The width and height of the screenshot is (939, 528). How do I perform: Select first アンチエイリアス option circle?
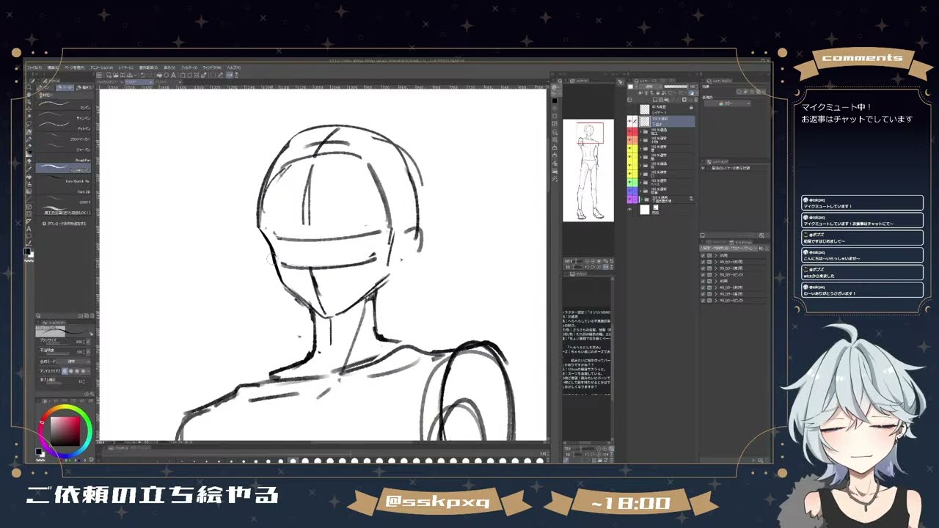65,371
